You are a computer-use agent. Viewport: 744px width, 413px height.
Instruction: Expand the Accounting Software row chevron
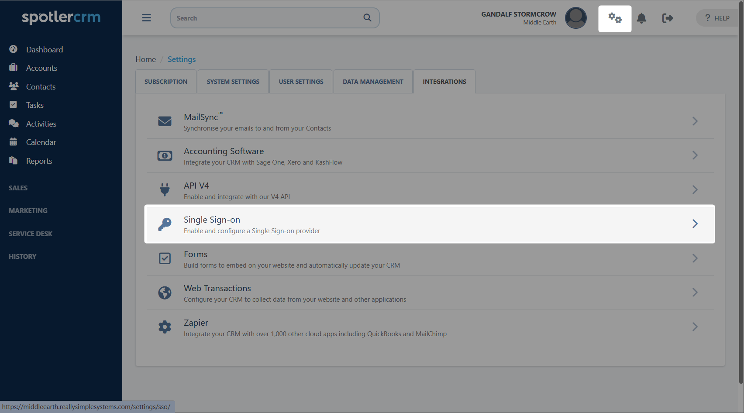tap(695, 155)
